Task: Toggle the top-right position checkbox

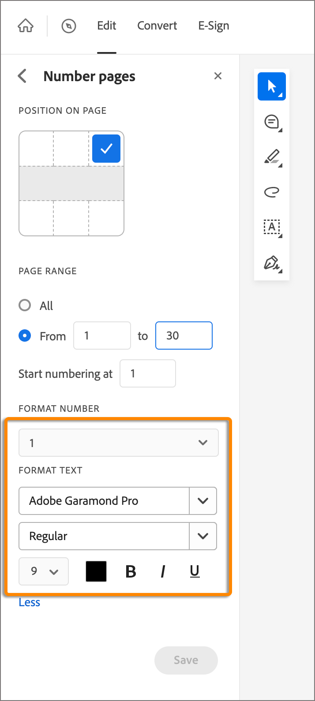Action: tap(106, 149)
